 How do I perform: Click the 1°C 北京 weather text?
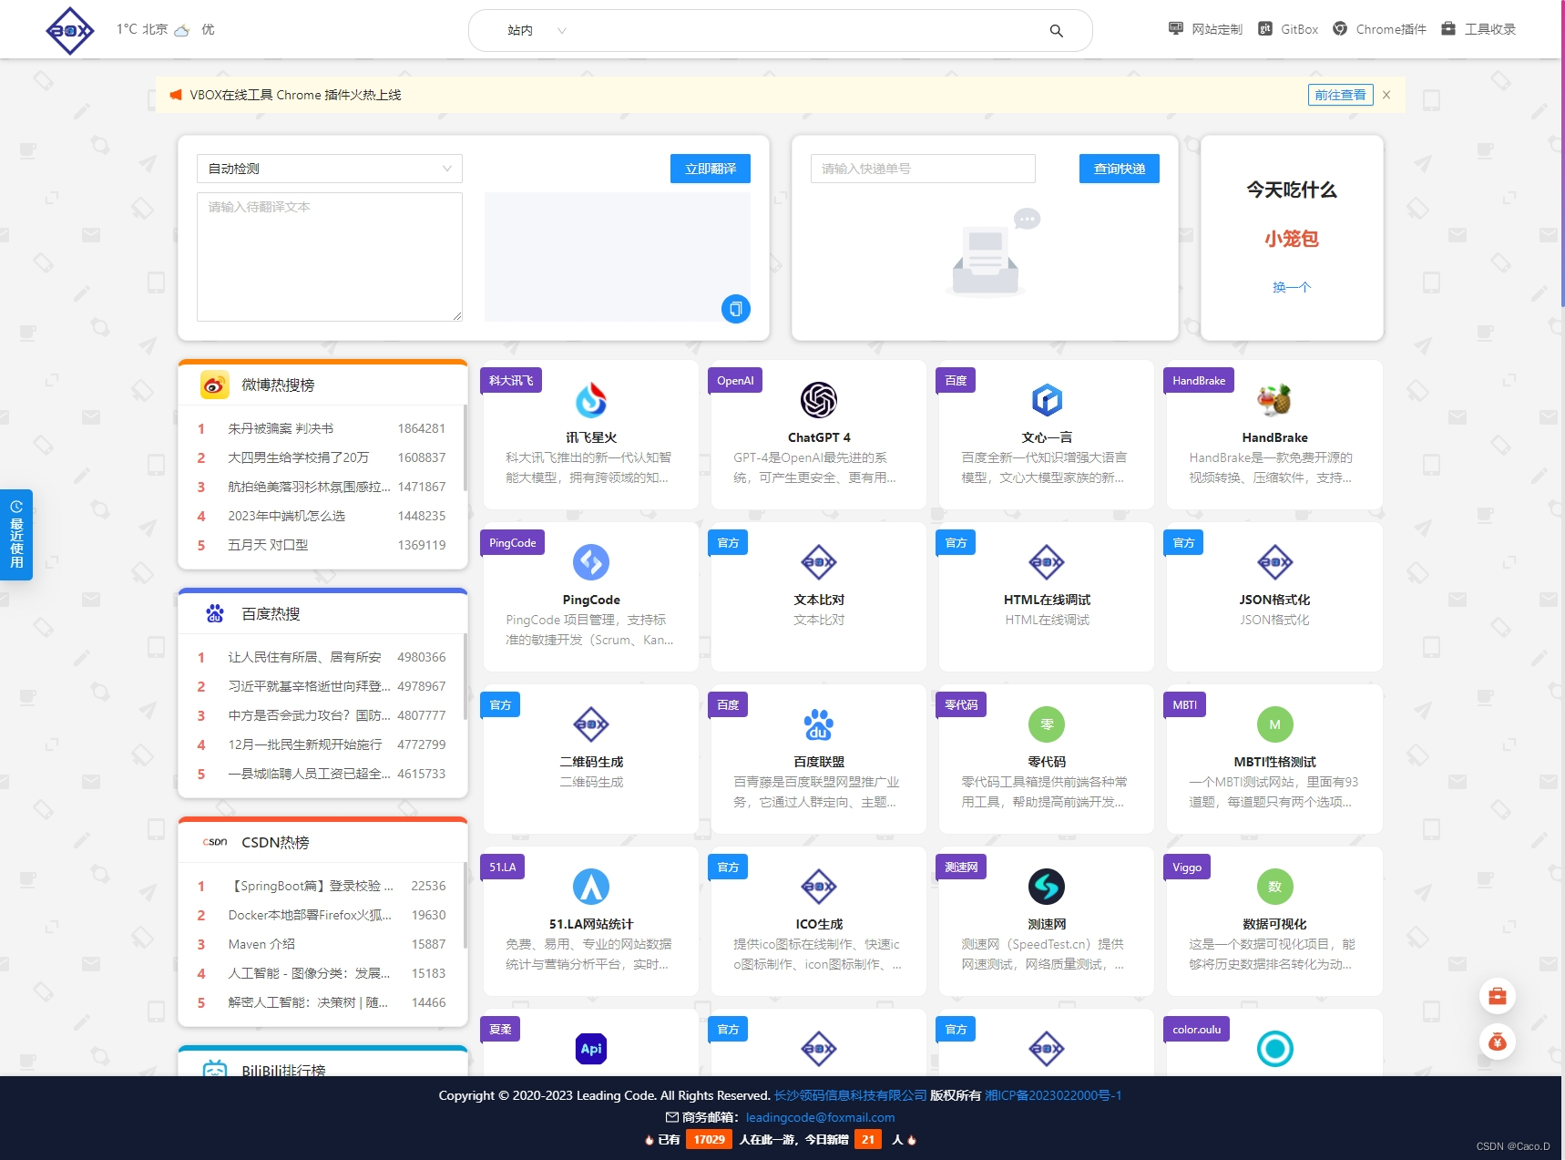click(142, 29)
